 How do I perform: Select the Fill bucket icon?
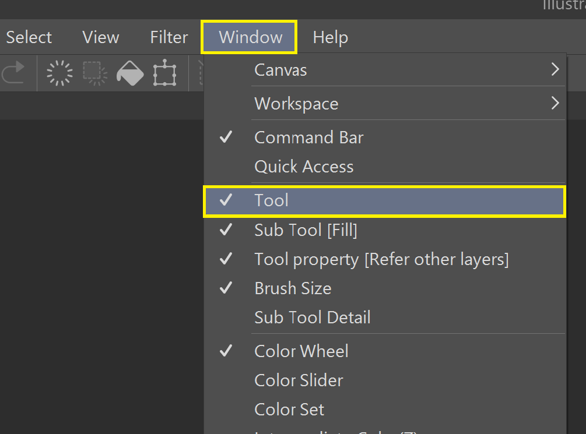pyautogui.click(x=130, y=73)
